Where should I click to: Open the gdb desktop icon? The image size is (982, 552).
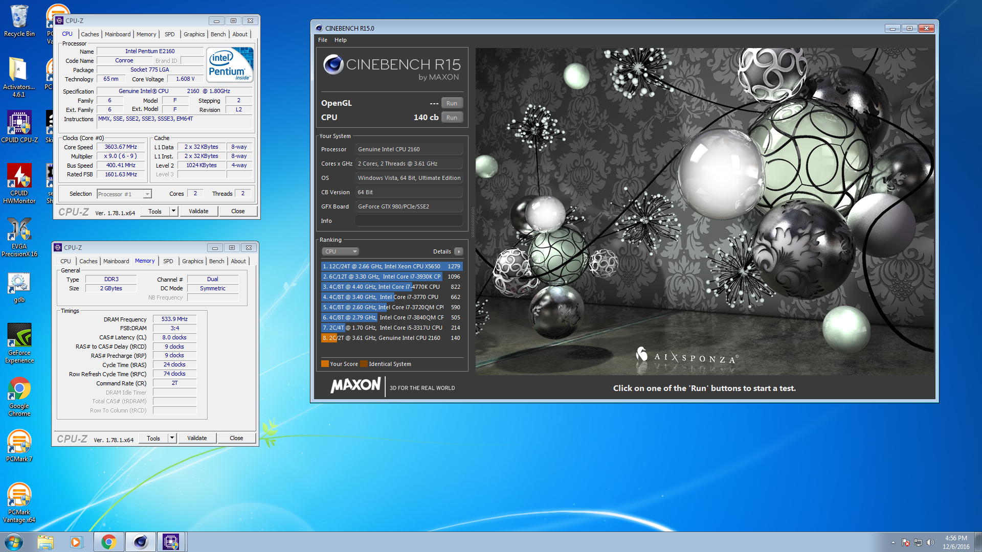pyautogui.click(x=19, y=288)
